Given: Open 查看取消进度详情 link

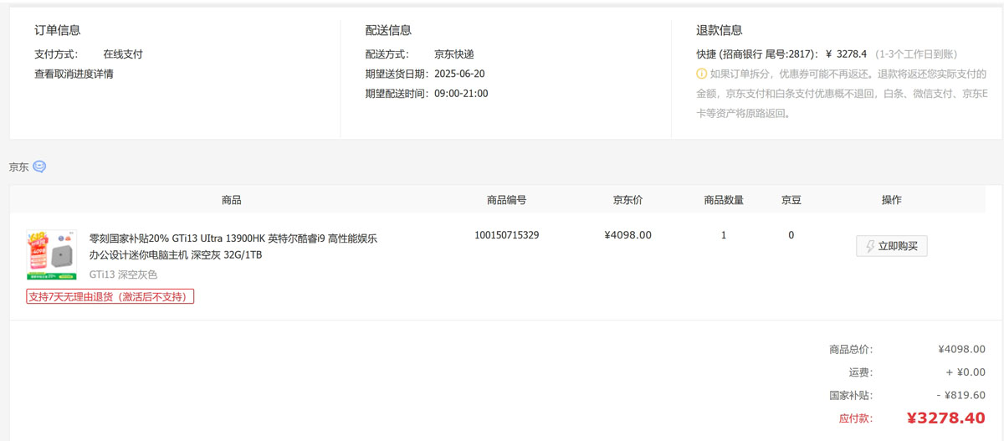Looking at the screenshot, I should [74, 74].
